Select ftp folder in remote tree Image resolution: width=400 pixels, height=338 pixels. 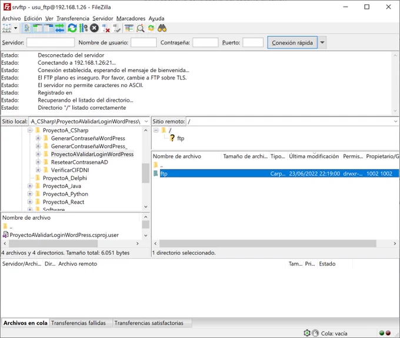[x=181, y=138]
